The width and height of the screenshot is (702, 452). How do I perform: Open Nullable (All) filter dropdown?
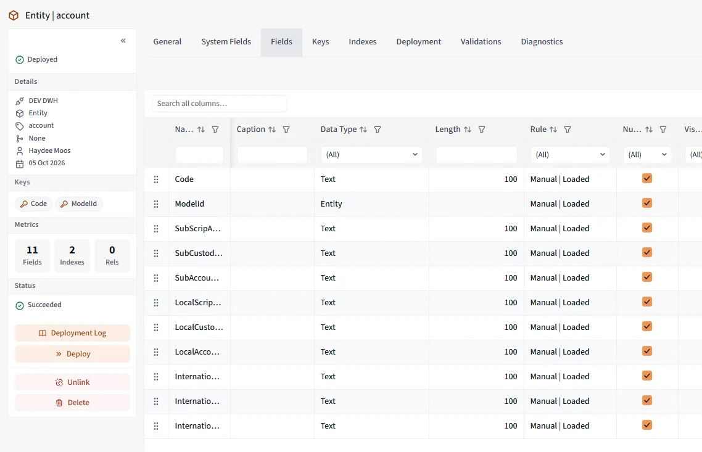click(647, 154)
